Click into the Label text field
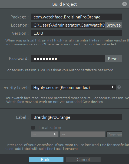Screen dimensions: 129x164 (x=77, y=117)
